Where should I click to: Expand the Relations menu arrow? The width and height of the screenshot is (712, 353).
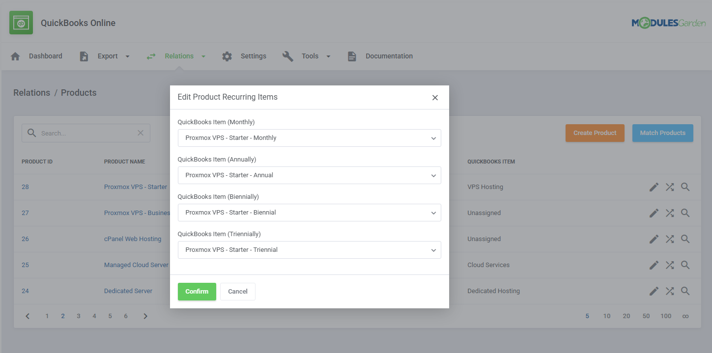coord(203,56)
